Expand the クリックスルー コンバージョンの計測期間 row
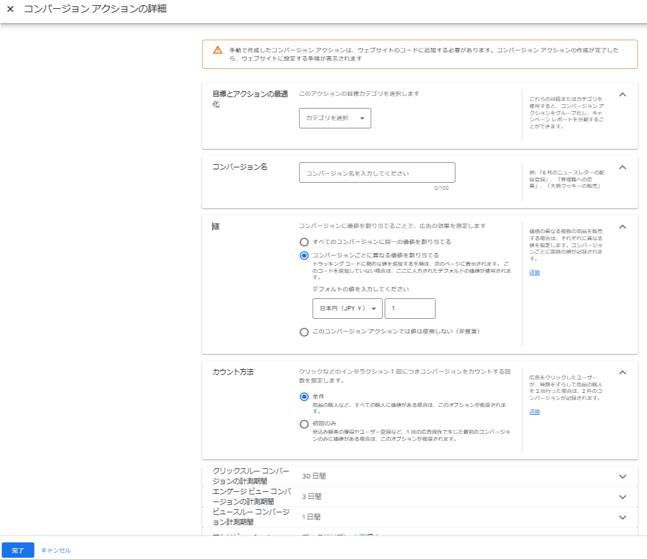The image size is (647, 559). click(623, 477)
